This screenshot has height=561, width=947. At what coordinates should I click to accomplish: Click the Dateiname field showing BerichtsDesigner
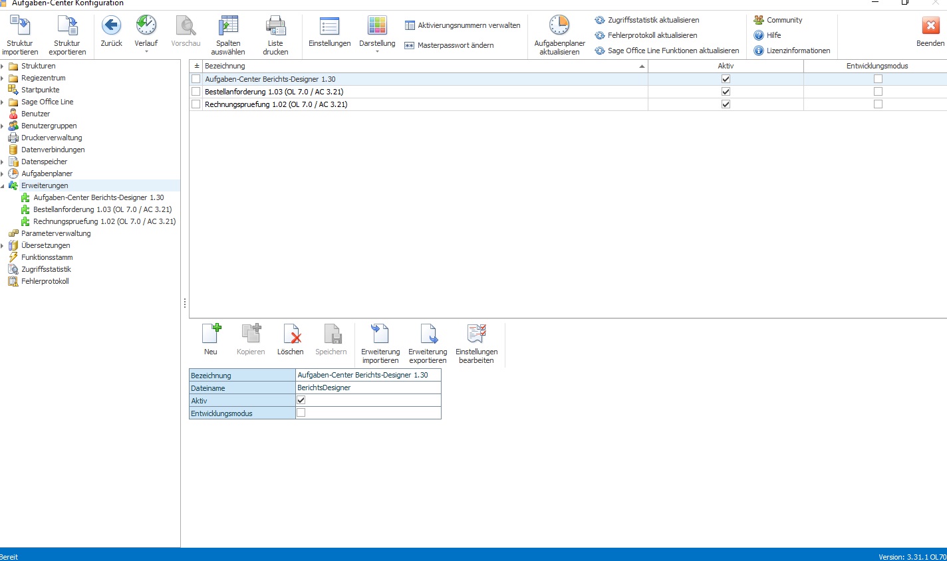[368, 388]
